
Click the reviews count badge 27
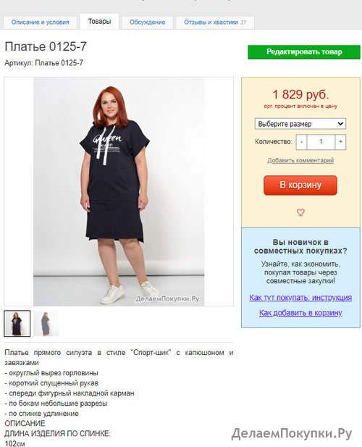pyautogui.click(x=243, y=22)
